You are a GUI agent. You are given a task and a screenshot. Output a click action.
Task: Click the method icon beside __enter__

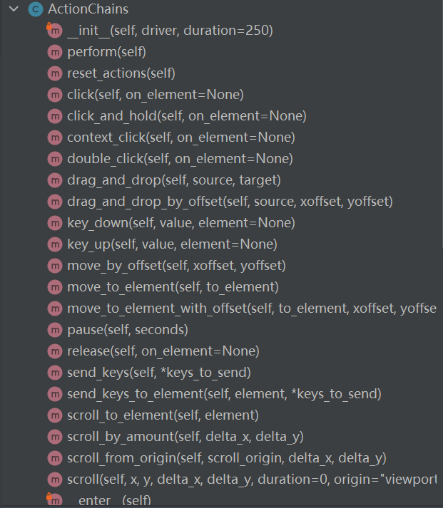pyautogui.click(x=54, y=500)
